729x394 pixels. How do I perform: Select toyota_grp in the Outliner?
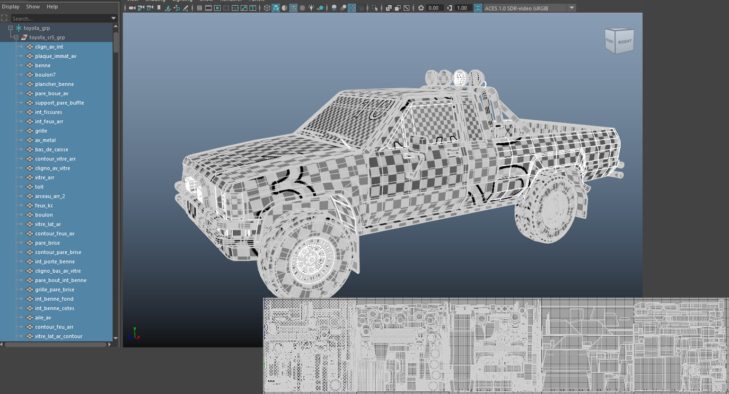(37, 28)
